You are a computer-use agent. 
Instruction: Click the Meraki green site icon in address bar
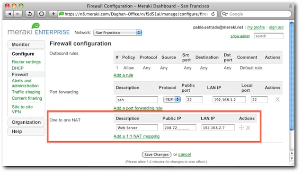pos(61,14)
